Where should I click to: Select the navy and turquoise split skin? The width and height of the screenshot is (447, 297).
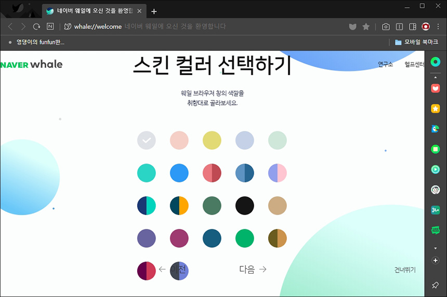(x=147, y=206)
